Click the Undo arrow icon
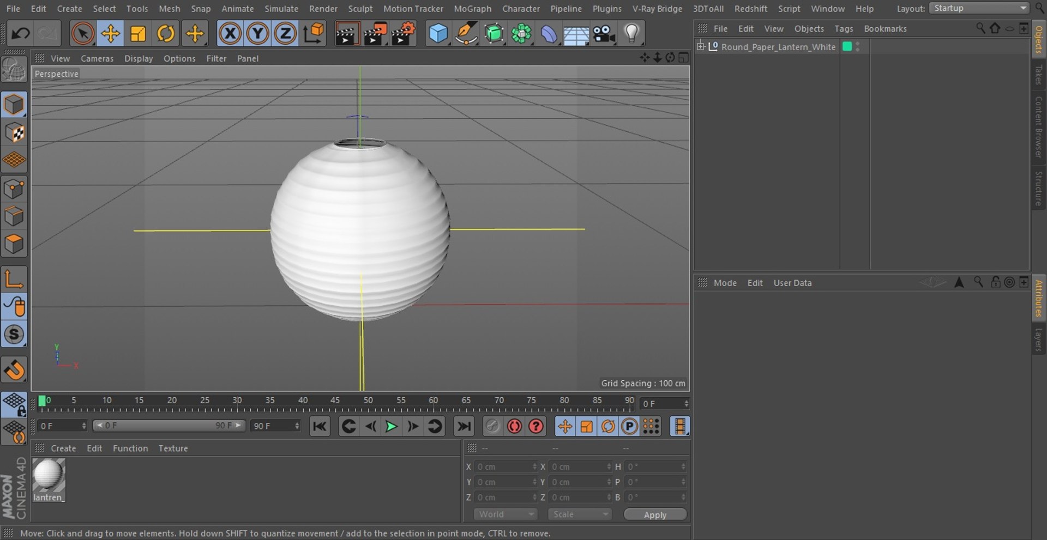The height and width of the screenshot is (540, 1047). tap(21, 34)
